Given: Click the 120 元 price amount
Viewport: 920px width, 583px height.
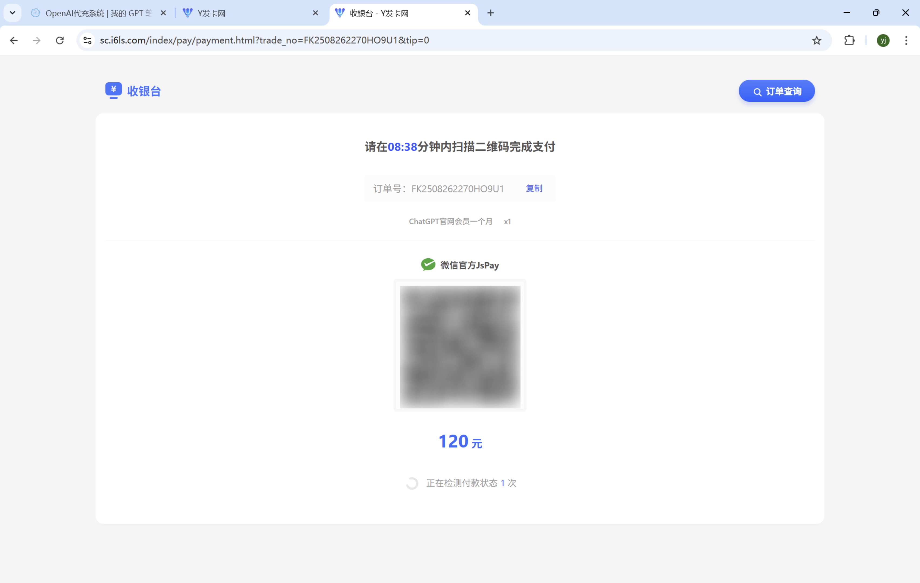Looking at the screenshot, I should coord(460,442).
